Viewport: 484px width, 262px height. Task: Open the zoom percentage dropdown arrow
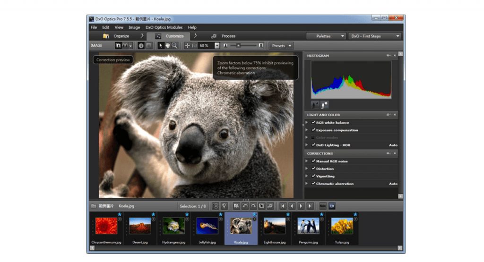coord(217,46)
